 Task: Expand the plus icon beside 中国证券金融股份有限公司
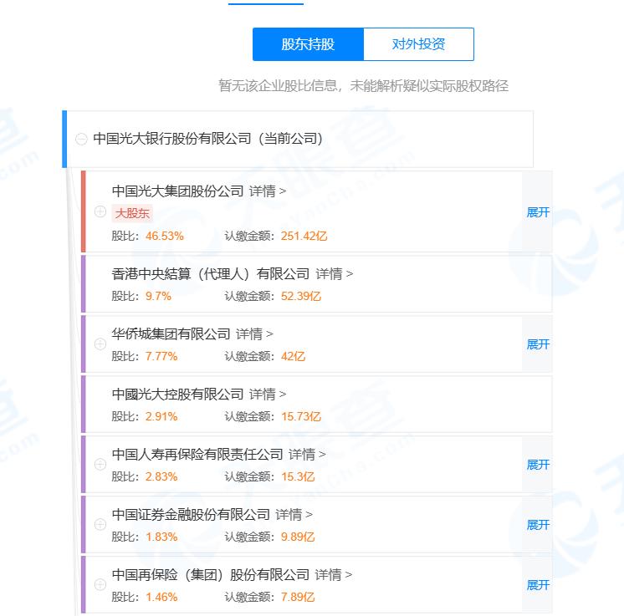coord(100,524)
